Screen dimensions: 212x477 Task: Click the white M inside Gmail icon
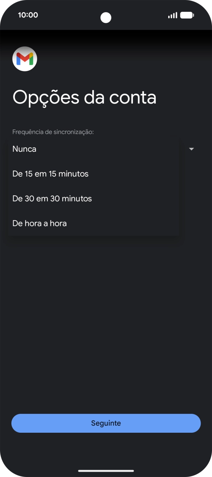[25, 59]
